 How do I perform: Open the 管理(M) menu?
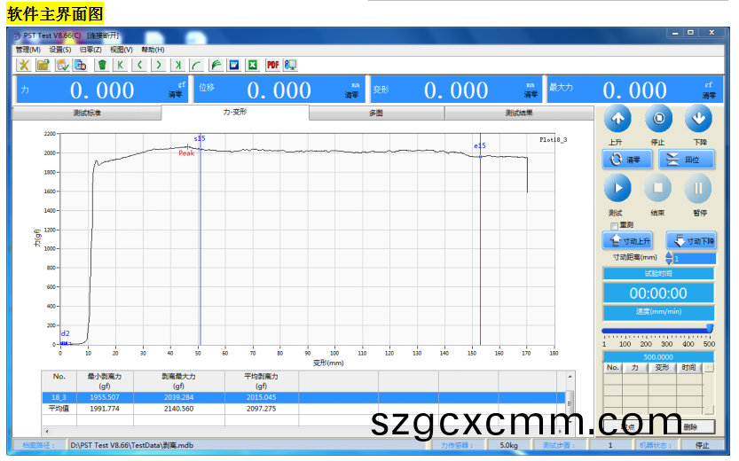[x=28, y=50]
